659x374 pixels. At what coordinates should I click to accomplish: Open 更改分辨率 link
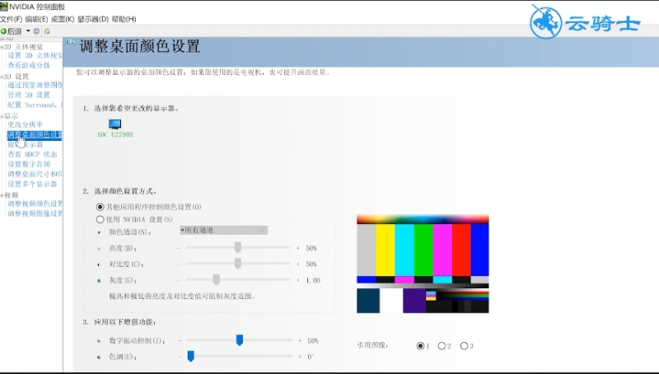(x=26, y=124)
